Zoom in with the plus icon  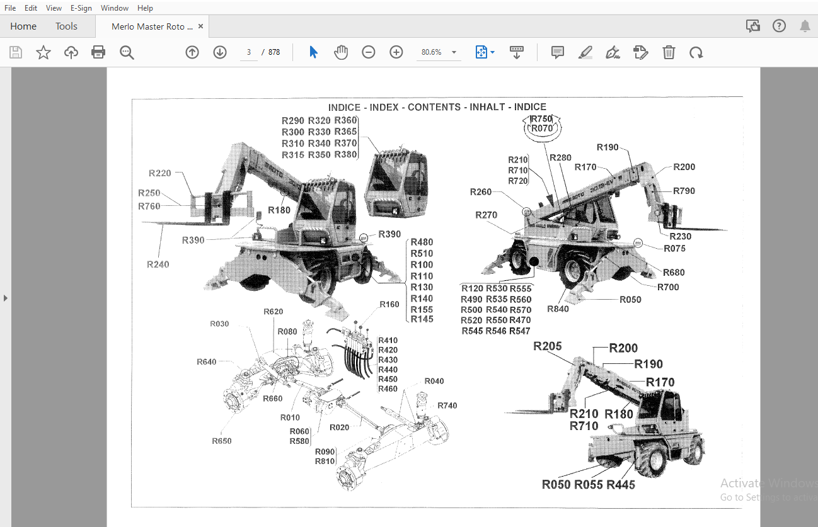(x=396, y=52)
